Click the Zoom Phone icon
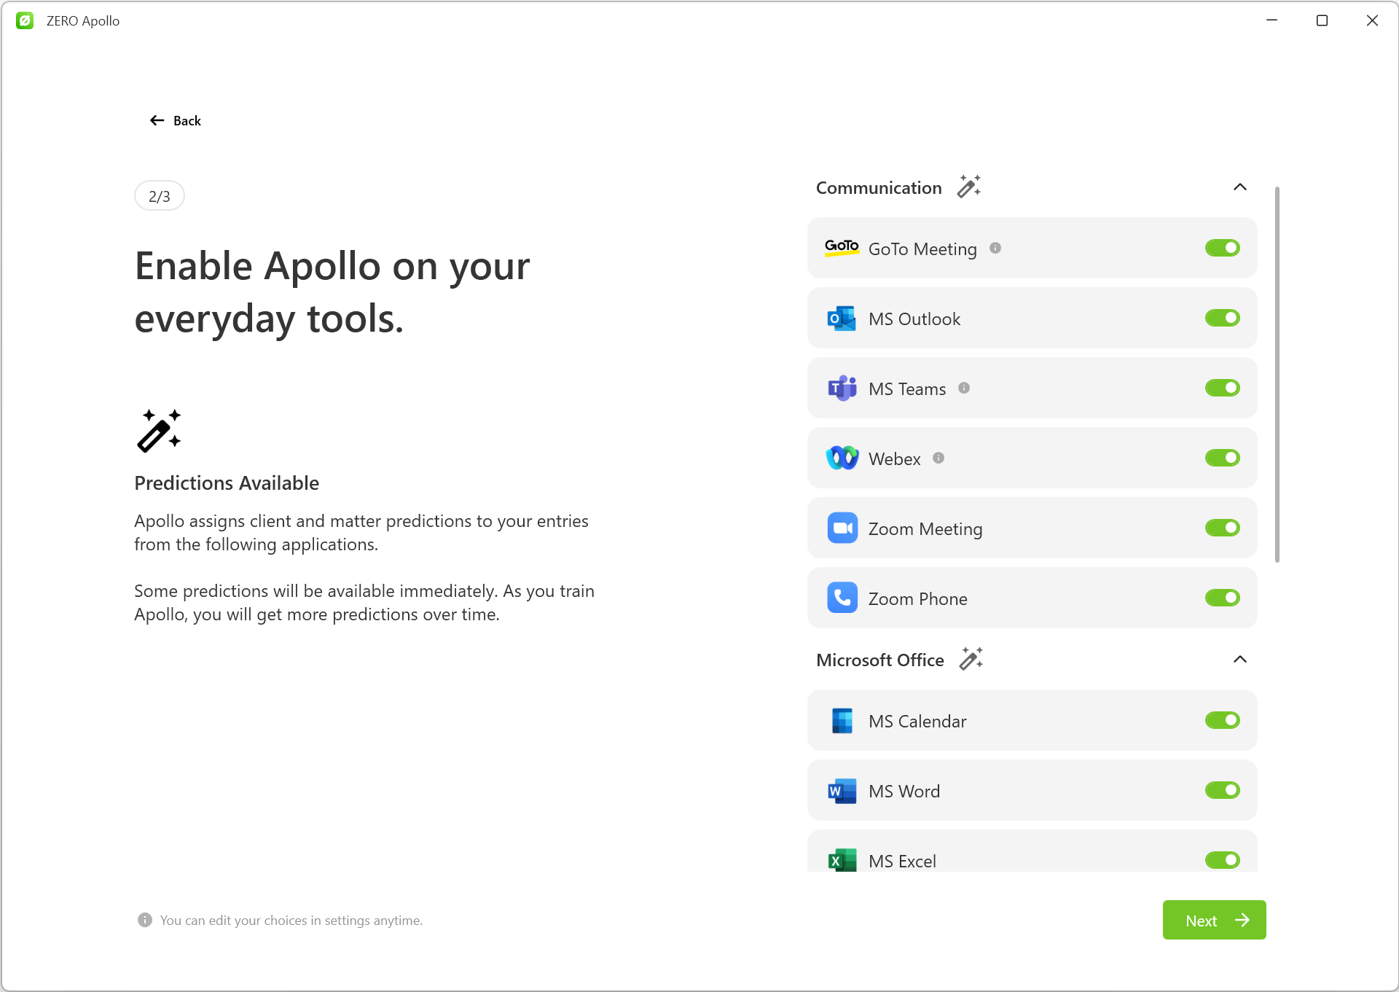Screen dimensions: 1399x992 pos(842,598)
